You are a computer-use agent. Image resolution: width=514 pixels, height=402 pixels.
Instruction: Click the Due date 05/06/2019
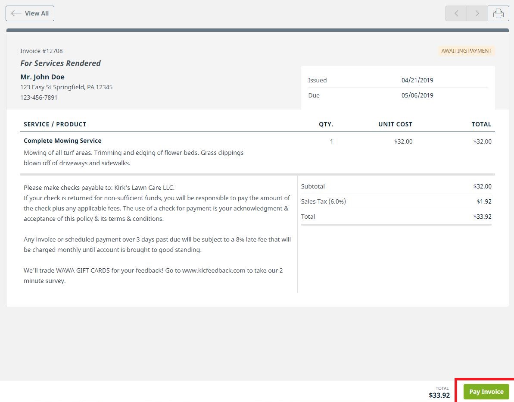click(417, 95)
